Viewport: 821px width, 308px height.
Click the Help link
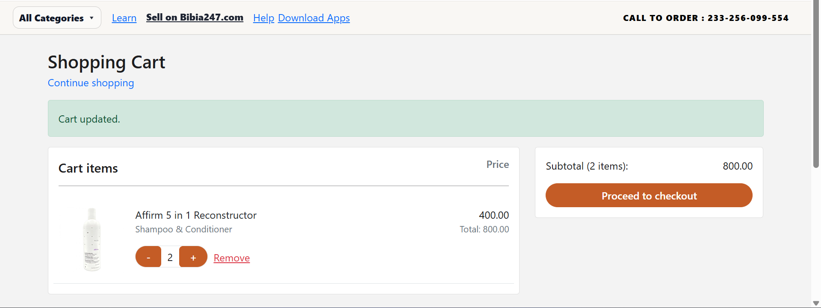click(263, 18)
